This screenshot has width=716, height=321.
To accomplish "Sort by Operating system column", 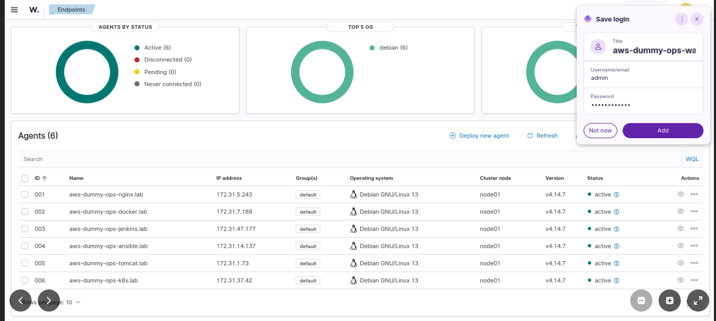I will coord(371,178).
